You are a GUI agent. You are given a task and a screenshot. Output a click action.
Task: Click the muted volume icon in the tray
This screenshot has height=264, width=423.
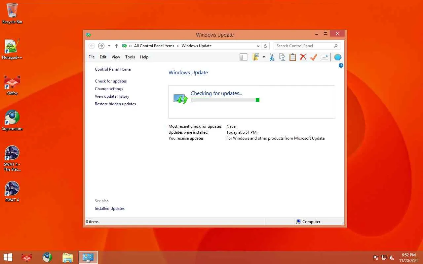point(392,258)
